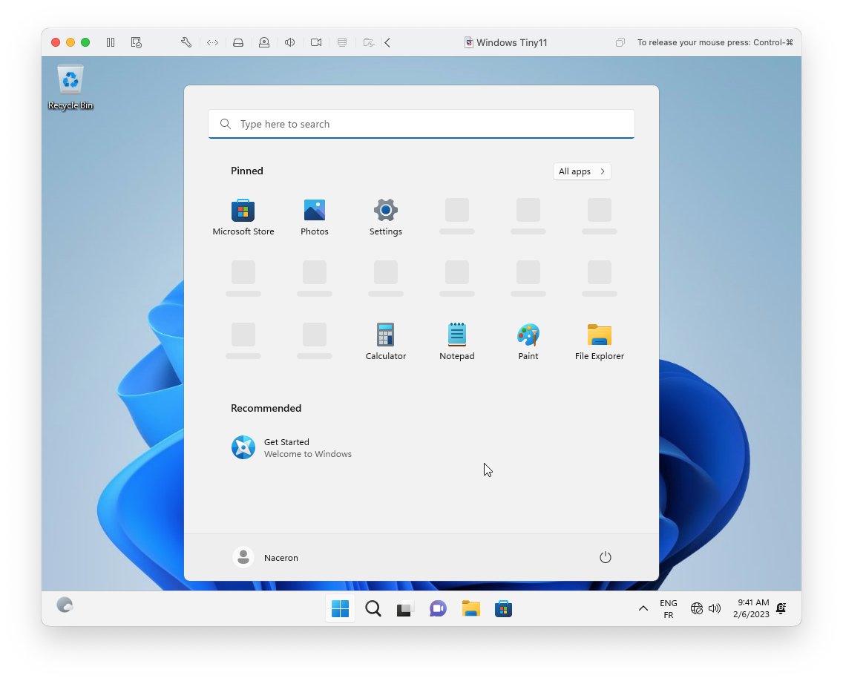The image size is (843, 681).
Task: Open the Start button on the taskbar
Action: tap(340, 608)
